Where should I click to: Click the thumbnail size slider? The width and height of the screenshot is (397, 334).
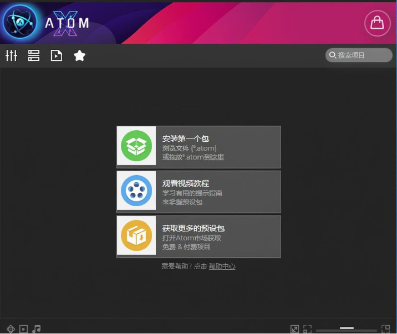(x=347, y=330)
